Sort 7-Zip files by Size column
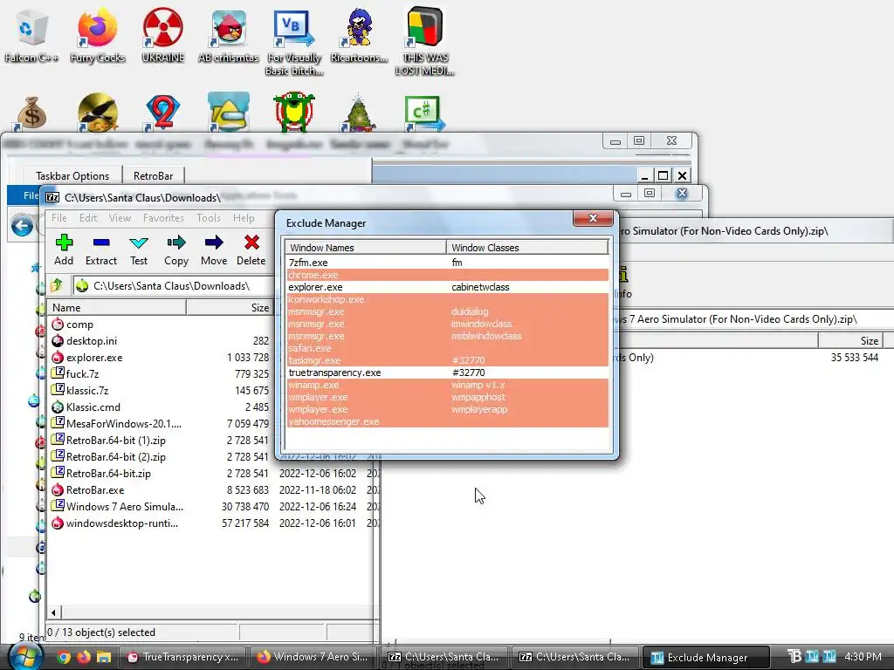 coord(230,308)
